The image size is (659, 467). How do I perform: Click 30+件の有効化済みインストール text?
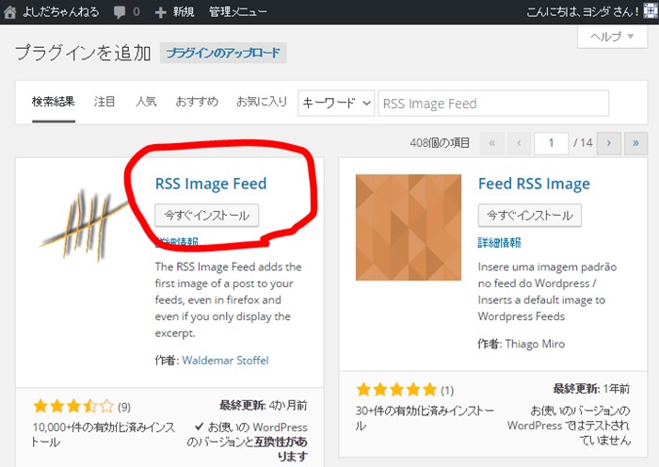tap(425, 418)
